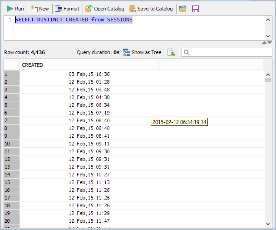Select cell 12 Feb,15 07:19
Screen dimensions: 276x230
pyautogui.click(x=89, y=113)
